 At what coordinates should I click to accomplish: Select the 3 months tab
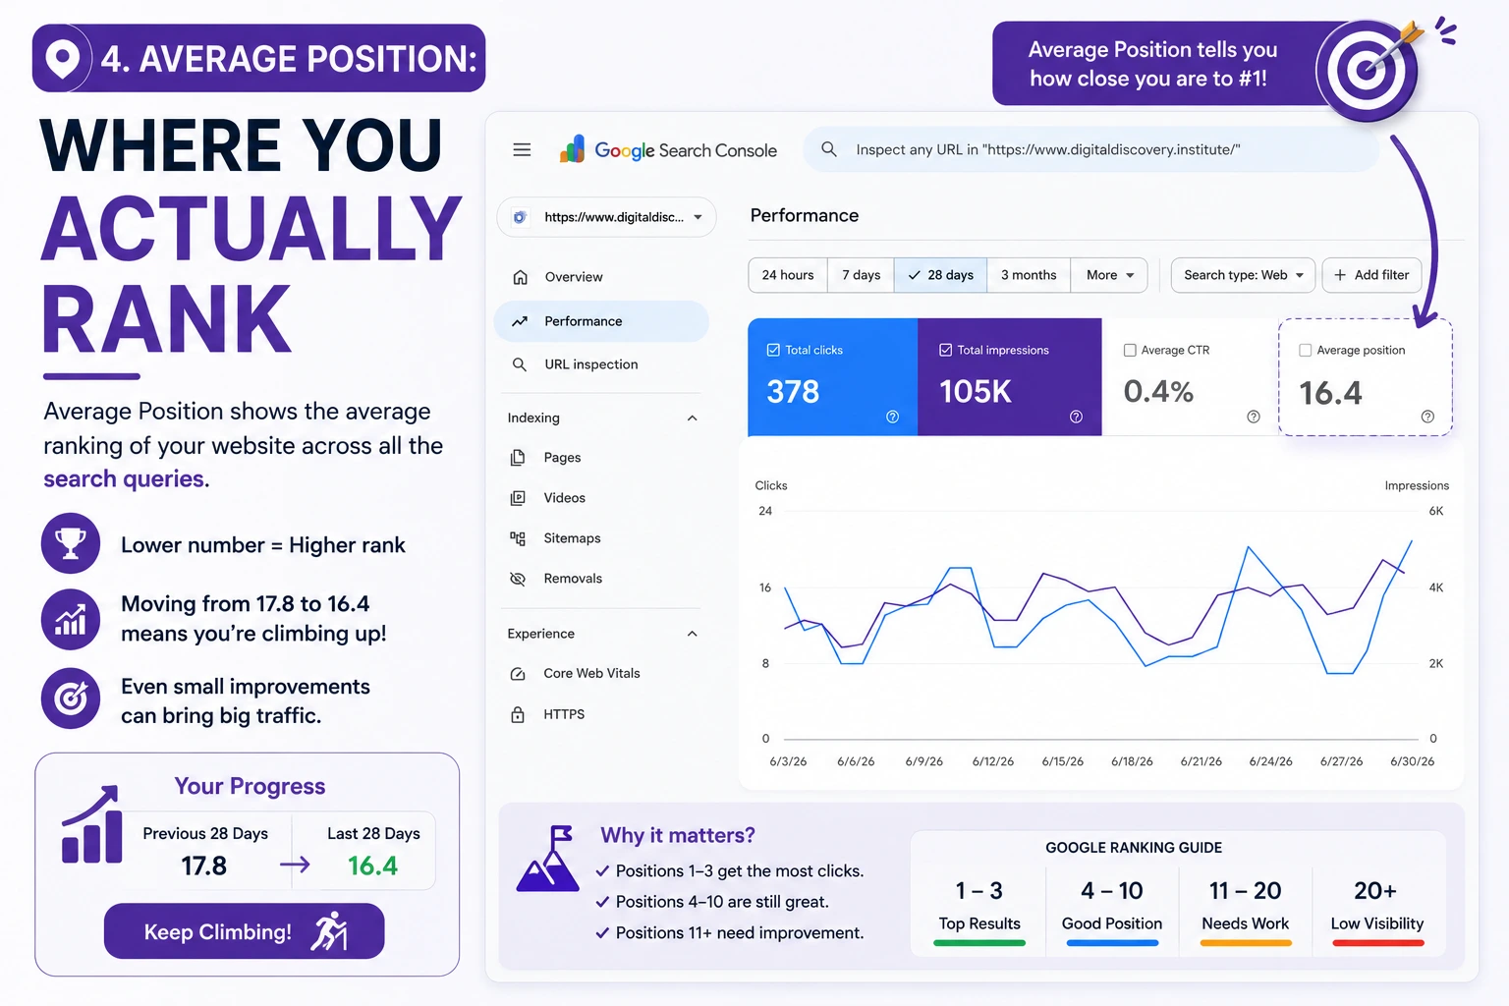tap(1029, 275)
